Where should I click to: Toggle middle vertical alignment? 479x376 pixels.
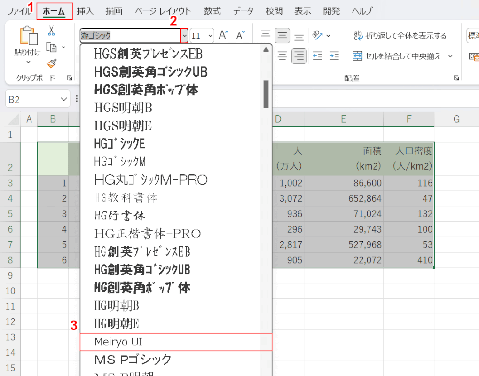(282, 34)
